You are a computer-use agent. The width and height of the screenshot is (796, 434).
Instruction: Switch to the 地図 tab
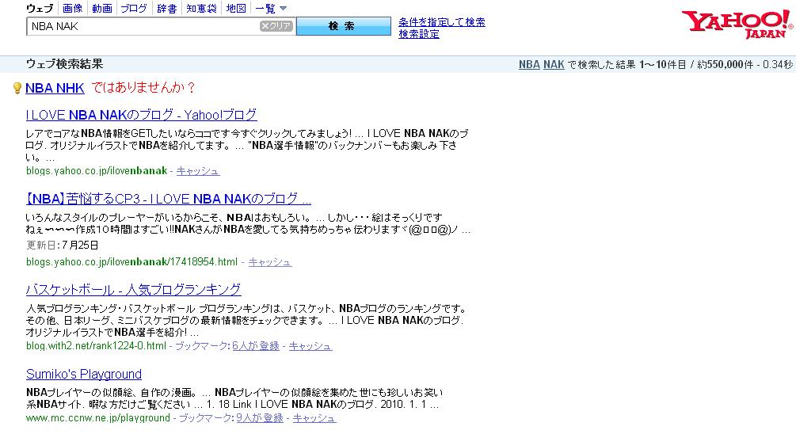click(x=236, y=8)
